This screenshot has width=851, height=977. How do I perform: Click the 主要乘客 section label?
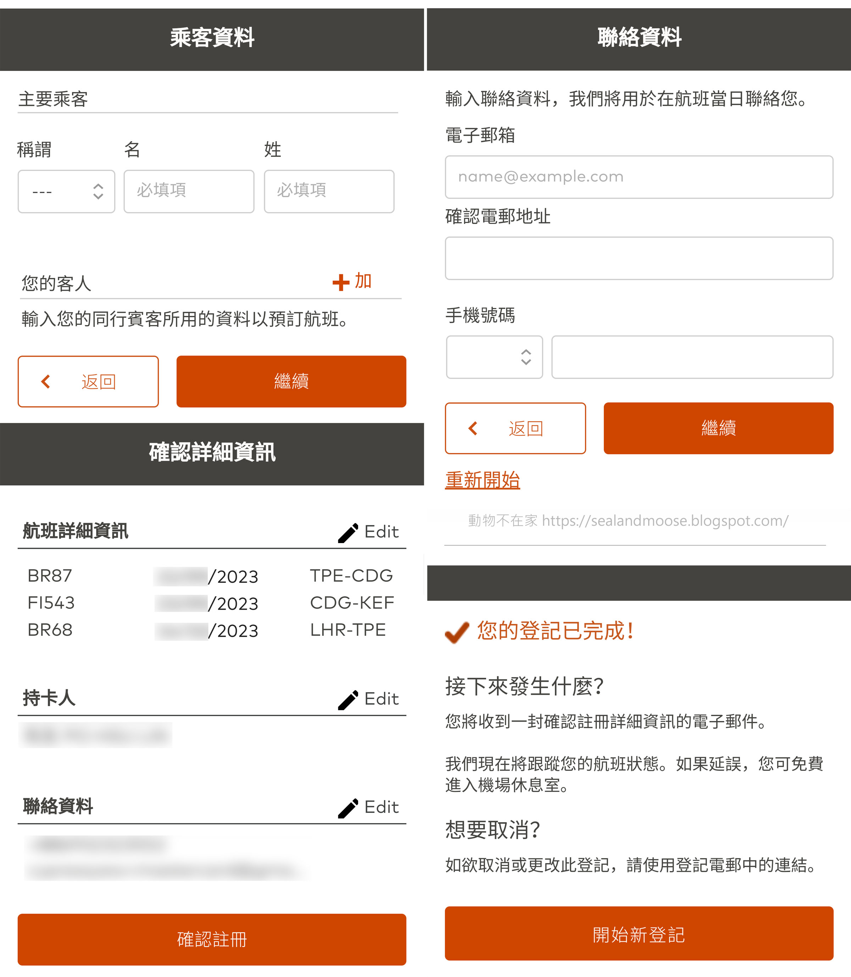[x=53, y=99]
